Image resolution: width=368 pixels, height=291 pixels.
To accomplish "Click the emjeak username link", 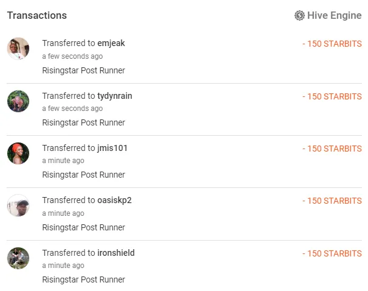I will point(111,44).
